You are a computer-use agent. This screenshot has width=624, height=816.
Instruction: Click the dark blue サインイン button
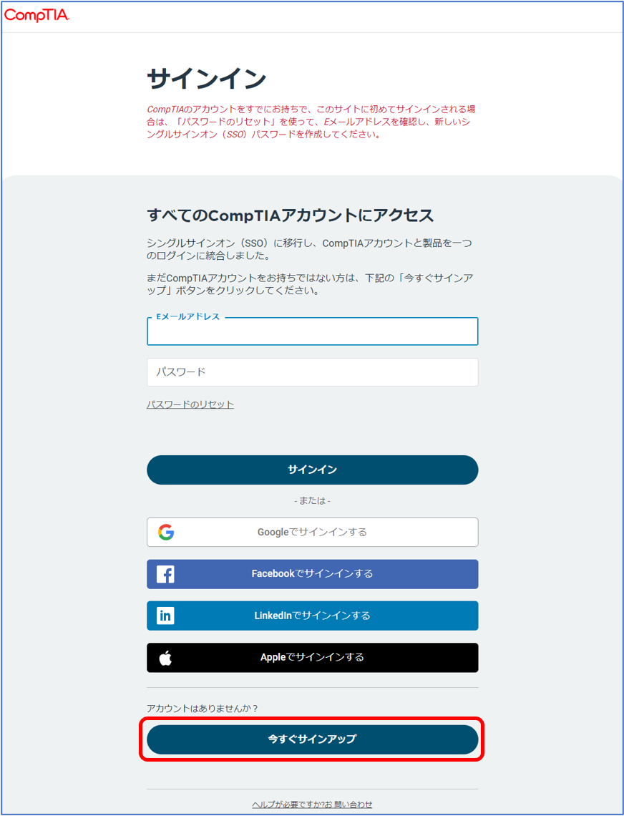tap(312, 470)
